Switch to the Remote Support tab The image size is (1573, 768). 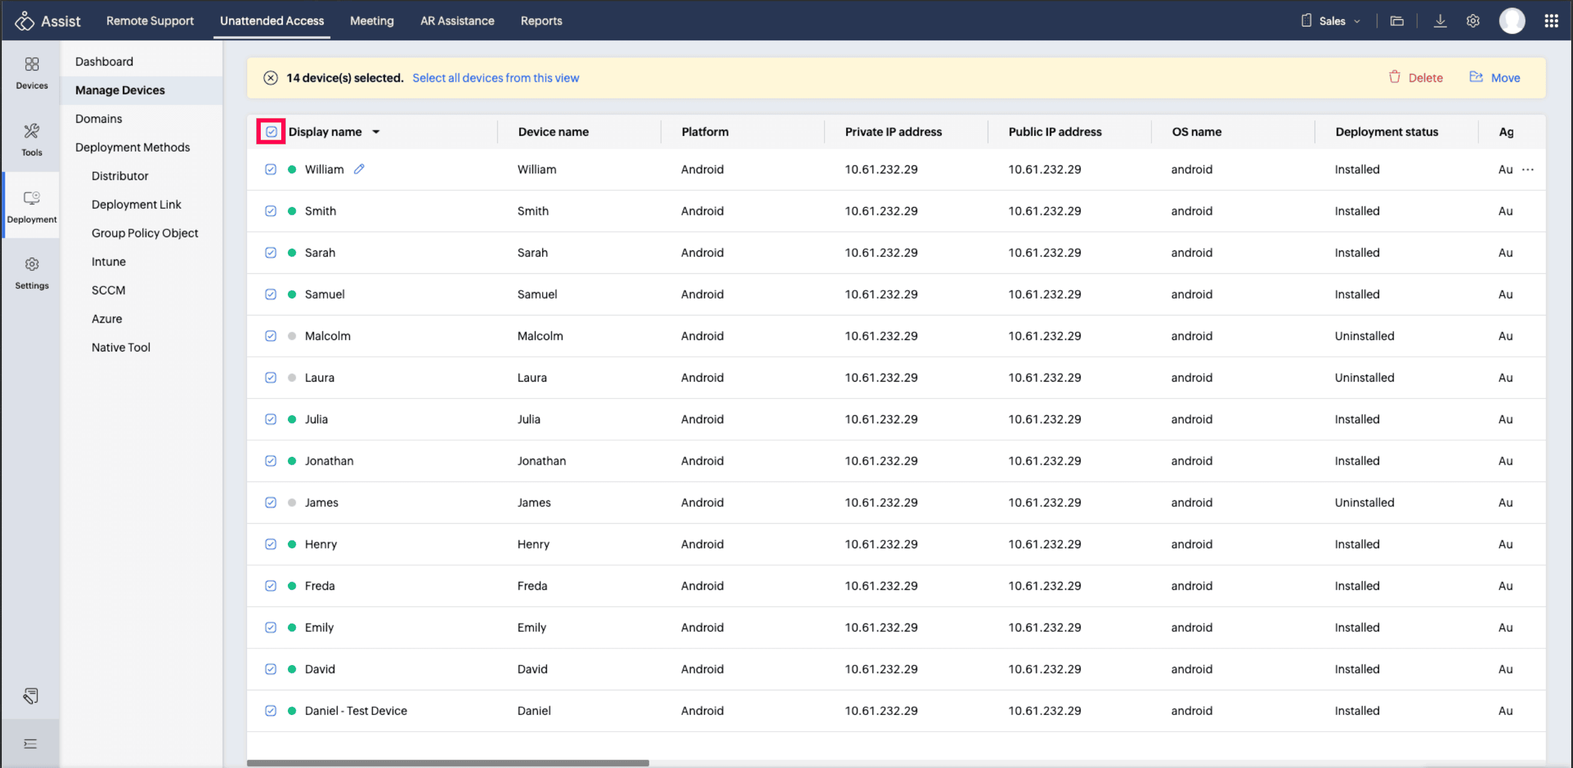click(x=149, y=20)
